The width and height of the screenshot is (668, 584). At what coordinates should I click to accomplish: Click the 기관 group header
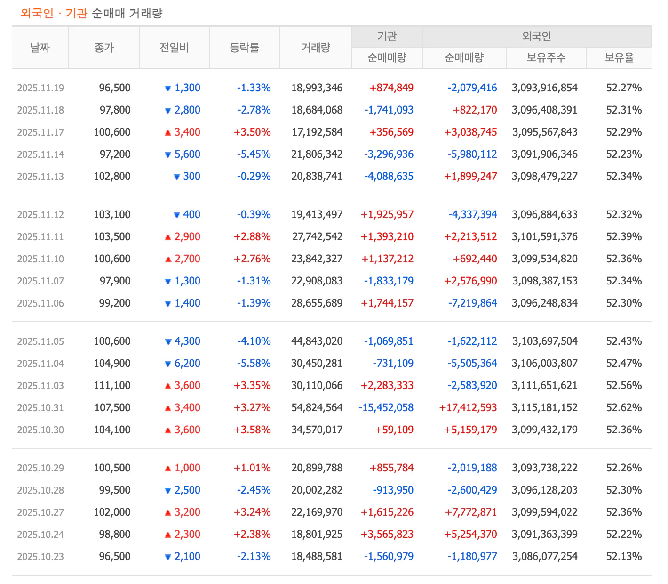click(x=387, y=36)
